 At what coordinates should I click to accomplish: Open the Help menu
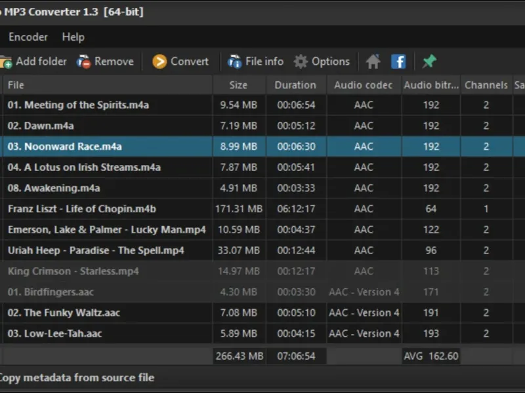tap(73, 37)
